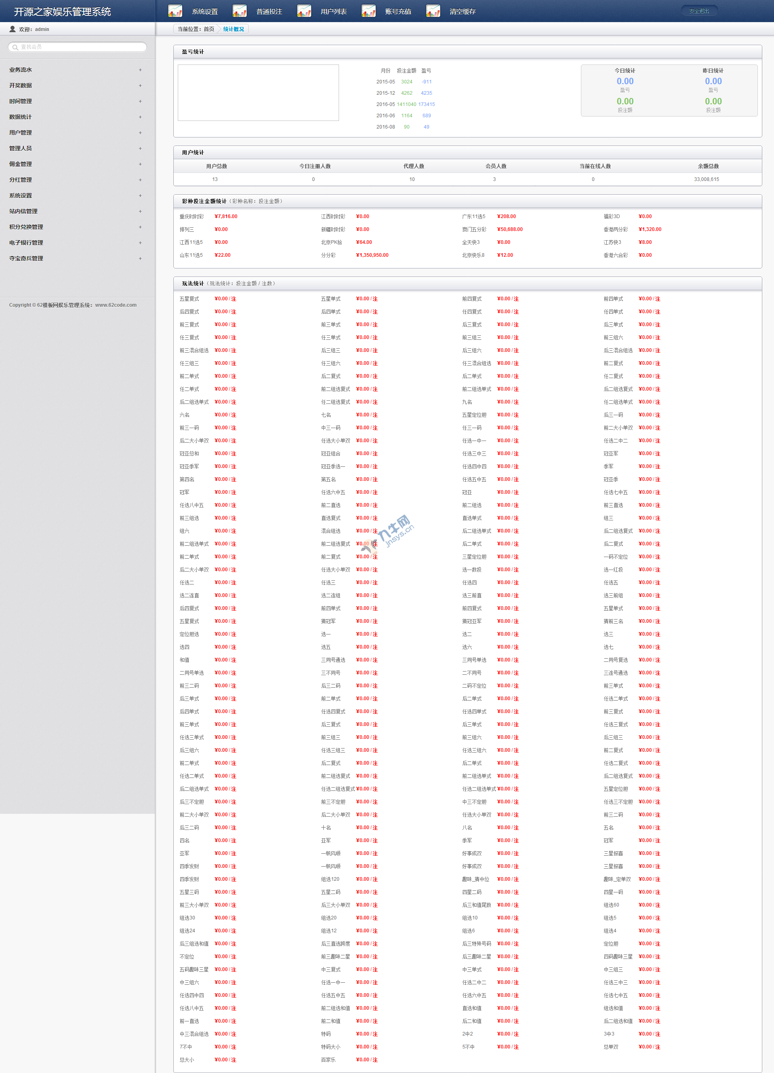Click the 昨日统计 投注额 0.00 value

pos(714,101)
